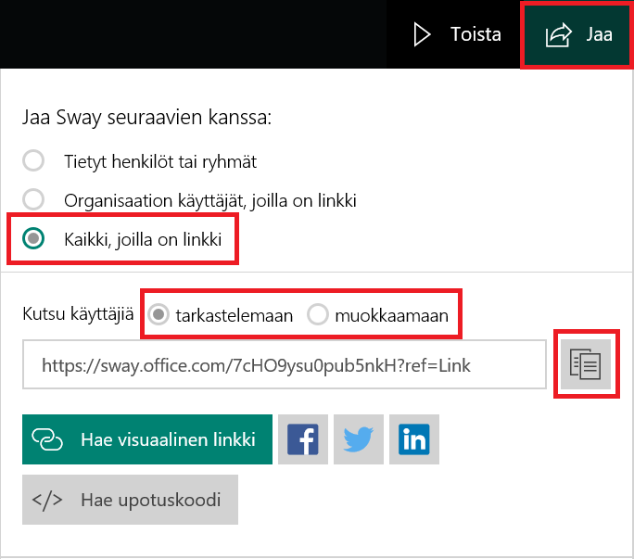Click the Hae visuaalinen linkki button
634x559 pixels.
pyautogui.click(x=147, y=439)
